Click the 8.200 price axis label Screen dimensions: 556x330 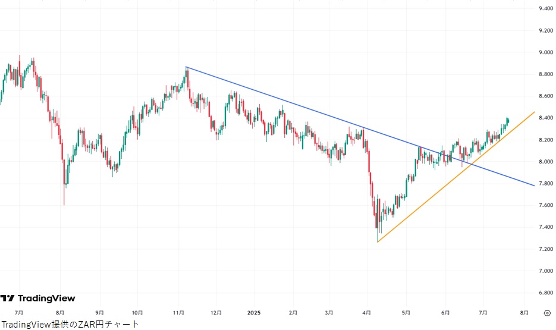(x=546, y=140)
